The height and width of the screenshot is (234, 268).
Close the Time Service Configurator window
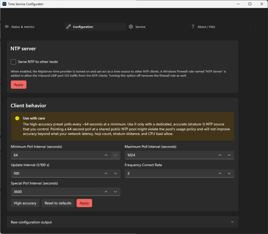pos(262,4)
